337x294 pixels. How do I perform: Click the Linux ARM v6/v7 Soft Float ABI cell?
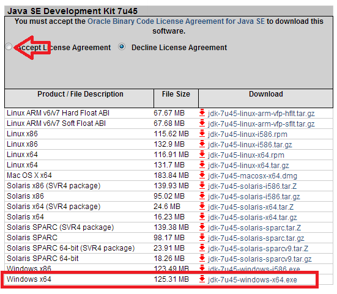click(56, 123)
